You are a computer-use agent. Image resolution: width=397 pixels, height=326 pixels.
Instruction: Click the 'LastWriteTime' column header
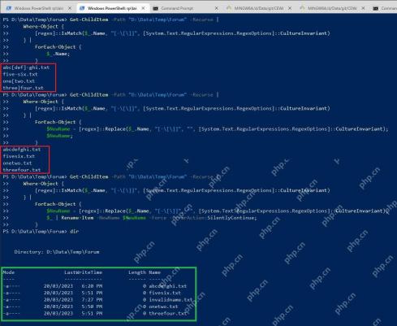click(x=84, y=272)
